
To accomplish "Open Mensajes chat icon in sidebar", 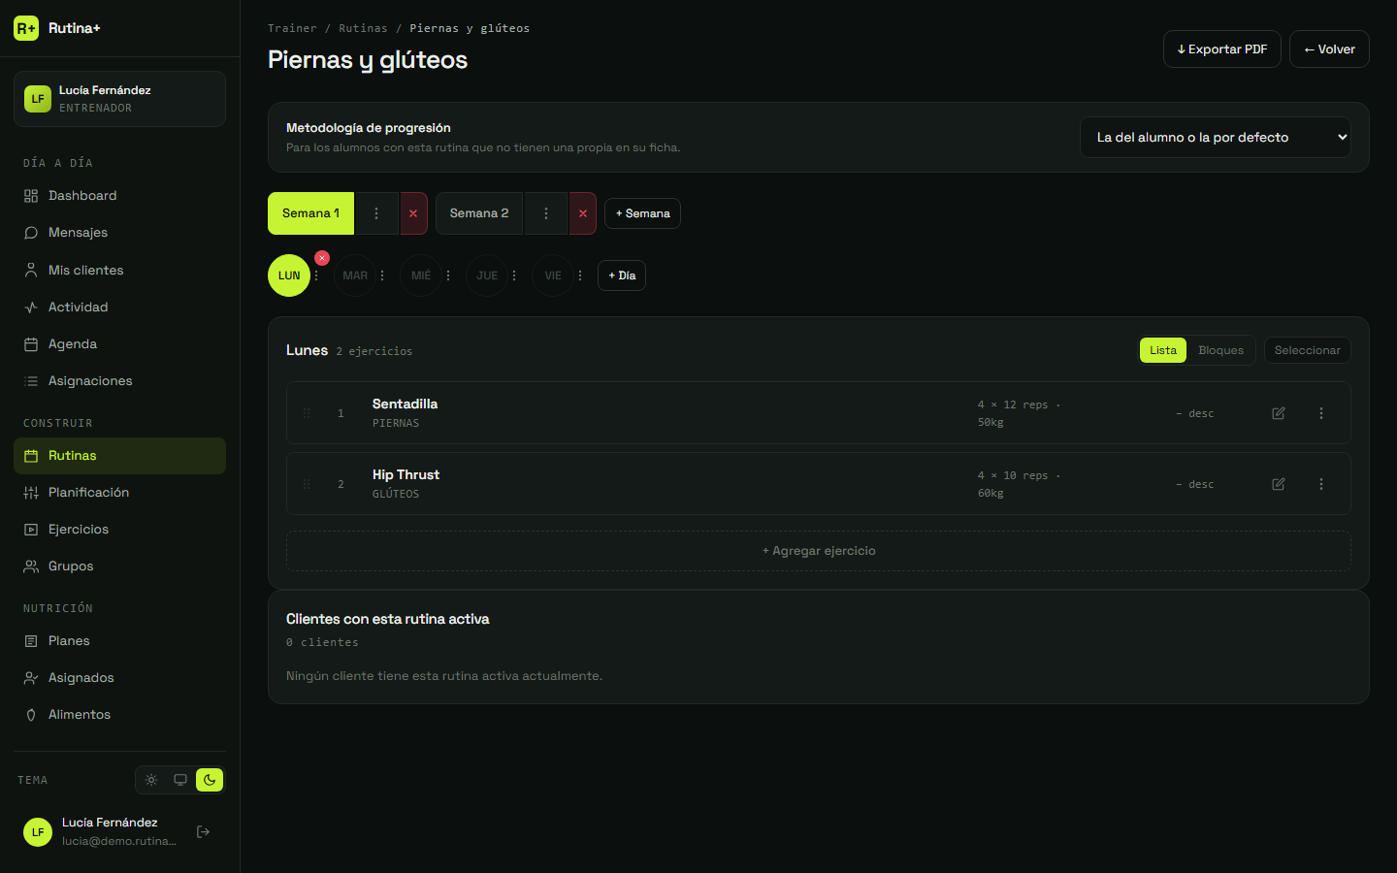I will (31, 233).
